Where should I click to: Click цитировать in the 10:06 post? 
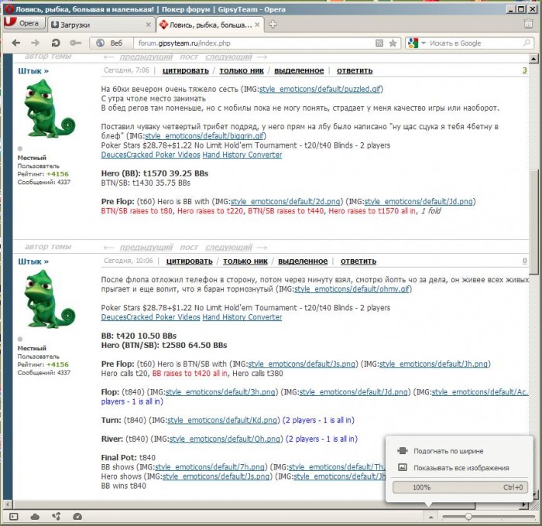[x=190, y=261]
